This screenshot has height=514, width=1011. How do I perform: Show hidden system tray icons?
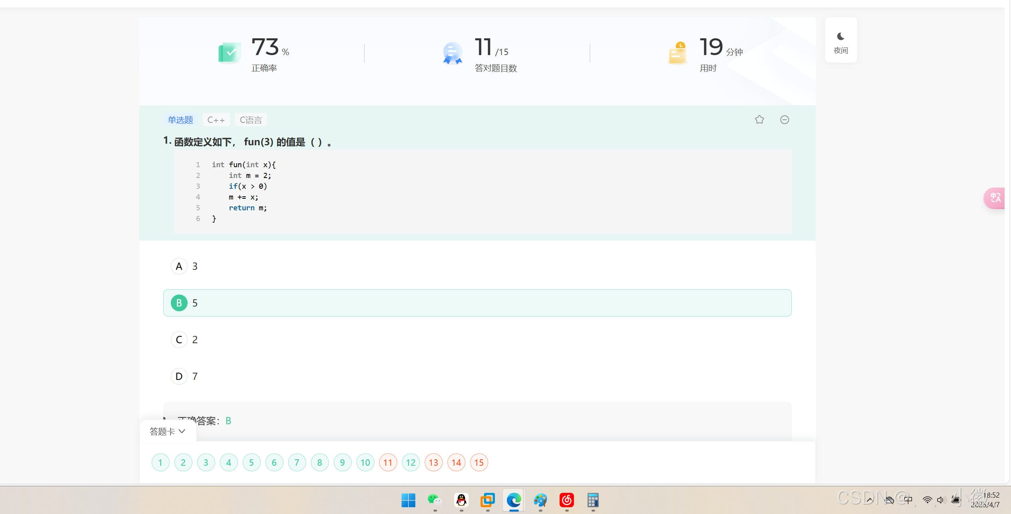tap(869, 500)
